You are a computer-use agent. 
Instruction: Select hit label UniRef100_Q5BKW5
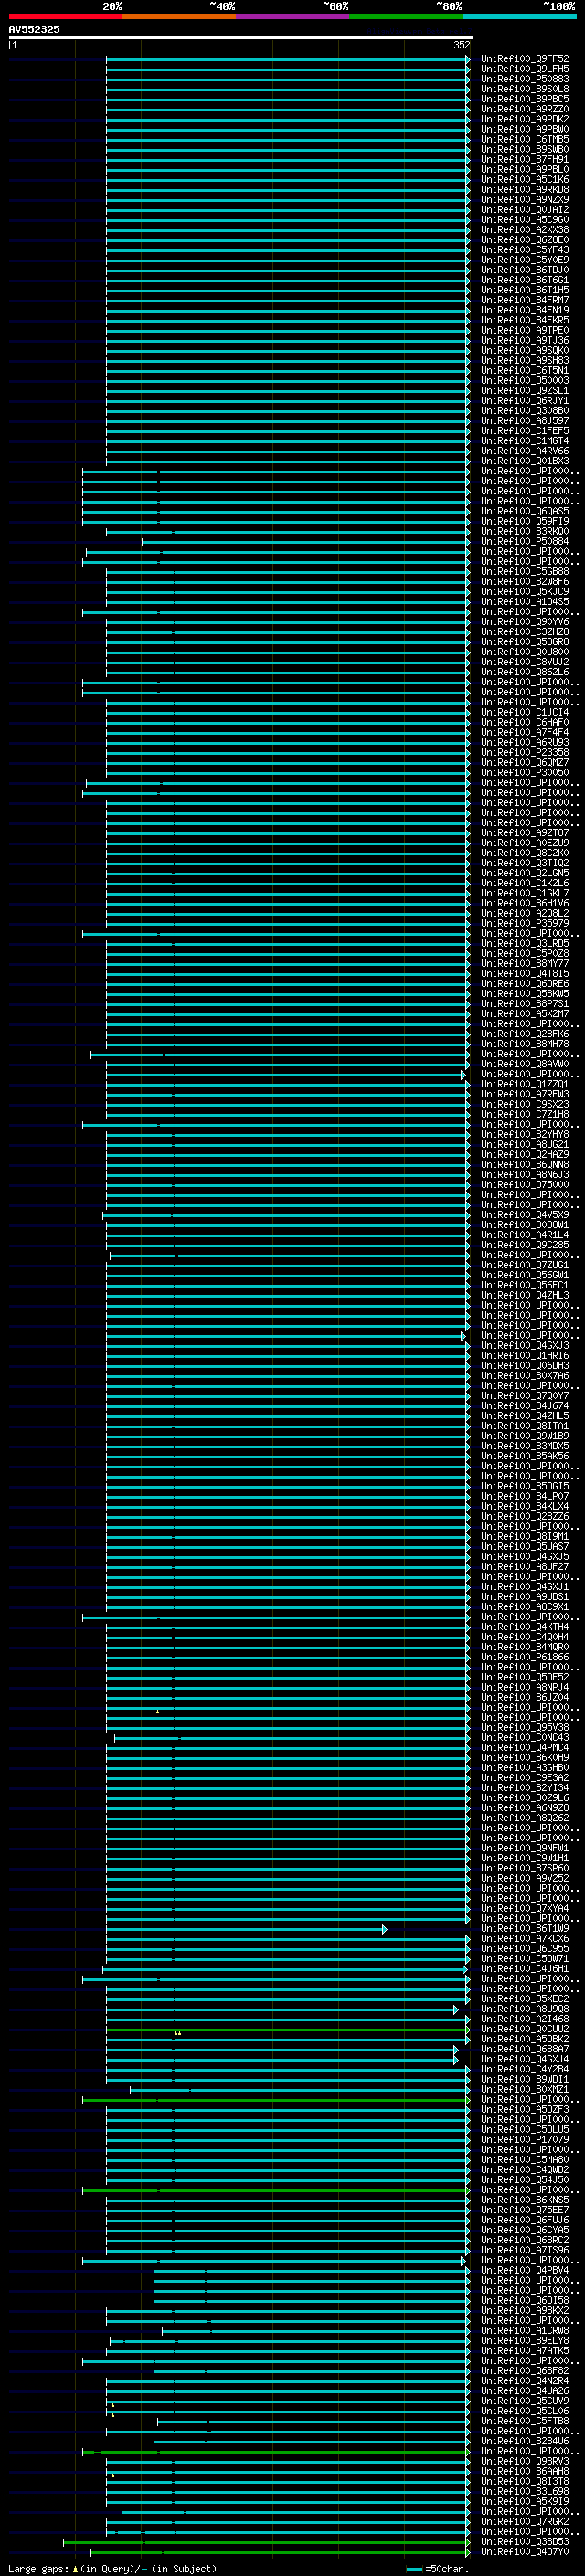tap(525, 993)
